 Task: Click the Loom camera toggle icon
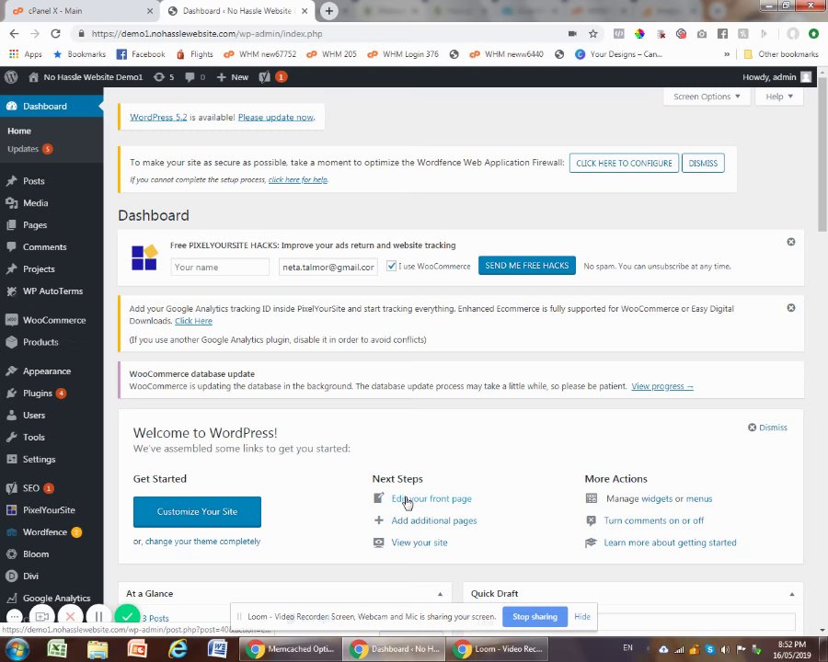[42, 617]
